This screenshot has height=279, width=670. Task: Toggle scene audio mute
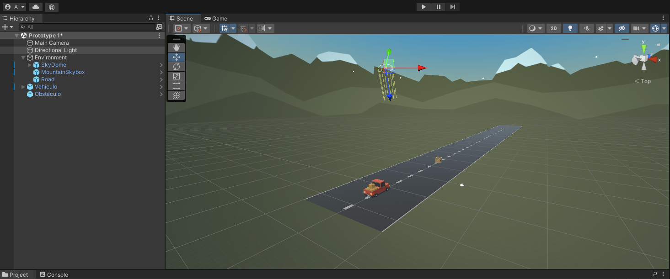[x=586, y=28]
